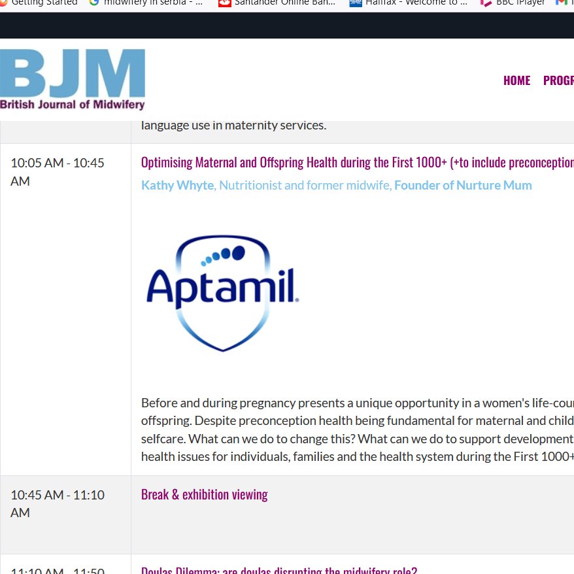
Task: Click the Santander red bookmark icon
Action: tap(225, 3)
